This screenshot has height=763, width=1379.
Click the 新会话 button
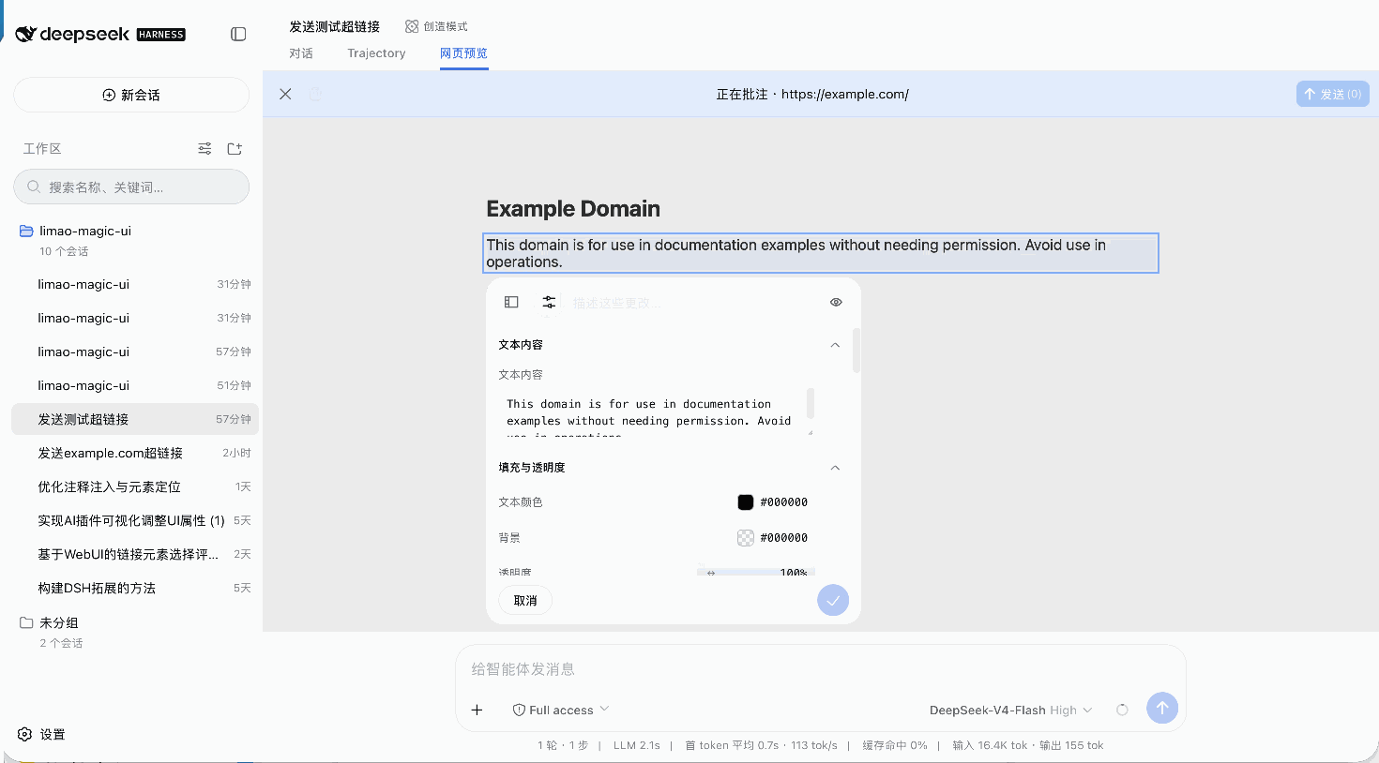pyautogui.click(x=131, y=95)
